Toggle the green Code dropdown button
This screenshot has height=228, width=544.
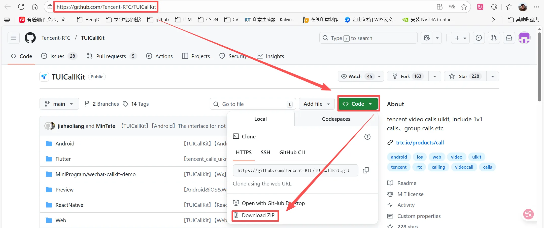point(358,104)
